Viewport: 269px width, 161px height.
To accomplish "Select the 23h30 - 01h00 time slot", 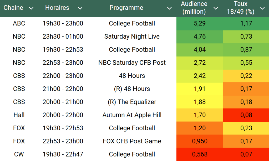I will [x=63, y=37].
